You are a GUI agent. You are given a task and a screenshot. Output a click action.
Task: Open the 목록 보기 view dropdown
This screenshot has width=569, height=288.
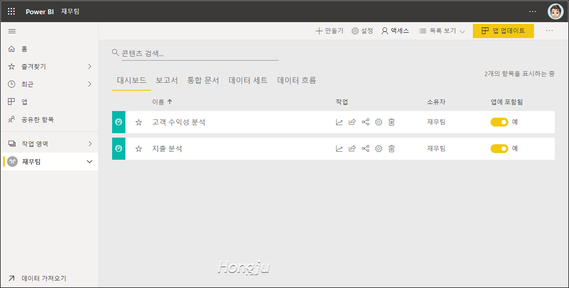pyautogui.click(x=442, y=31)
